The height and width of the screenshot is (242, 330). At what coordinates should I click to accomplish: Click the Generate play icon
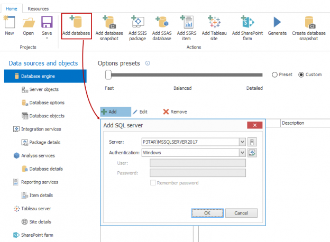[277, 22]
